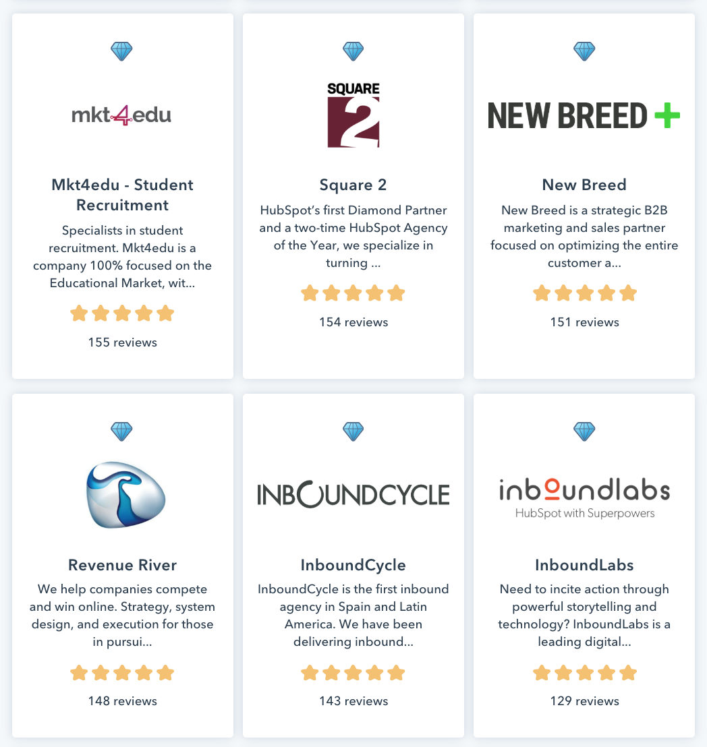Click the New Breed plus logo
Image resolution: width=707 pixels, height=747 pixels.
[x=584, y=115]
